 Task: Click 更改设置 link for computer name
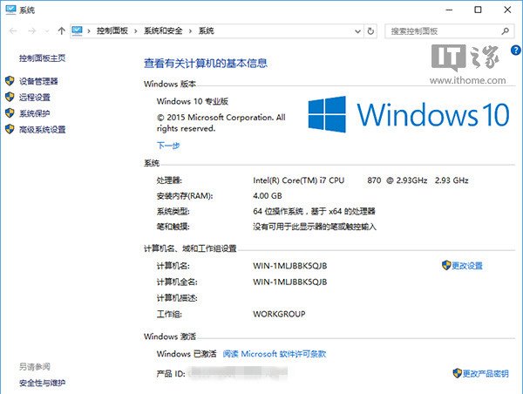tap(467, 266)
